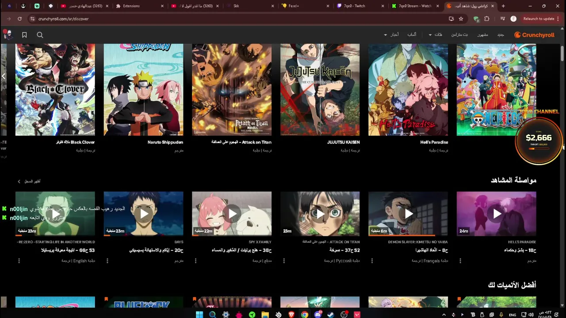Open the بث متزامن simulcast menu item

459,34
